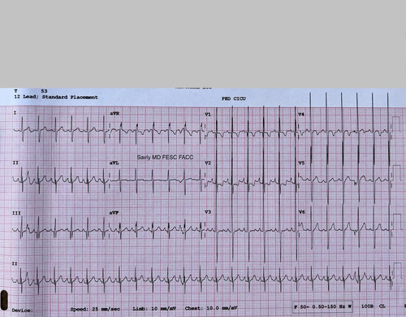Click the "Limb: 10 mm/mV" footer text
The image size is (406, 317).
coord(154,309)
